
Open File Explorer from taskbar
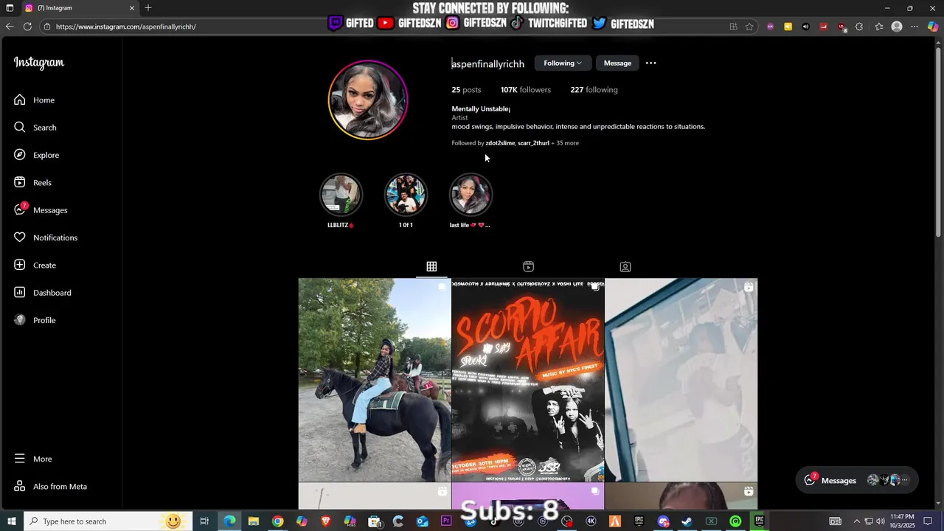coord(253,521)
